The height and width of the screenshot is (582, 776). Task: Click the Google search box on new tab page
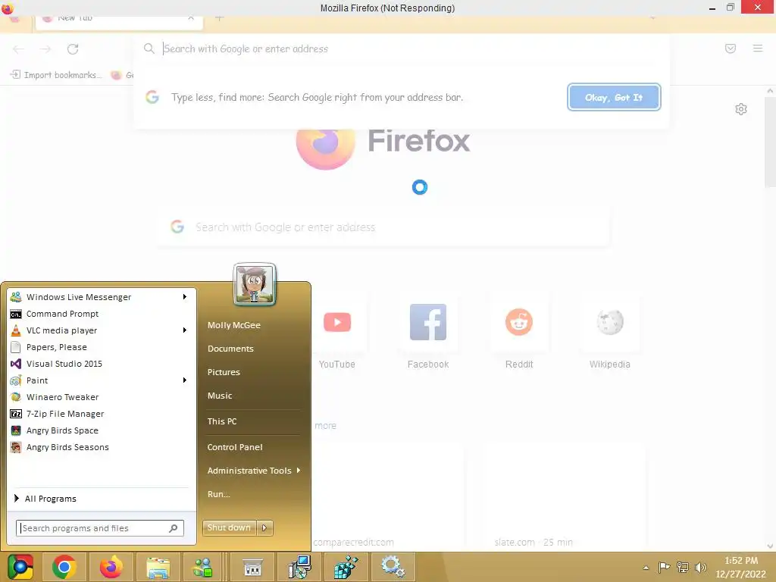(x=383, y=227)
